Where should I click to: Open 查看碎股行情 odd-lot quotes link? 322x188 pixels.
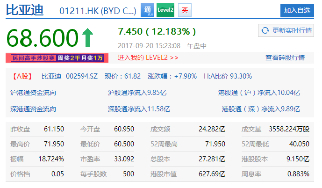[x=285, y=58]
